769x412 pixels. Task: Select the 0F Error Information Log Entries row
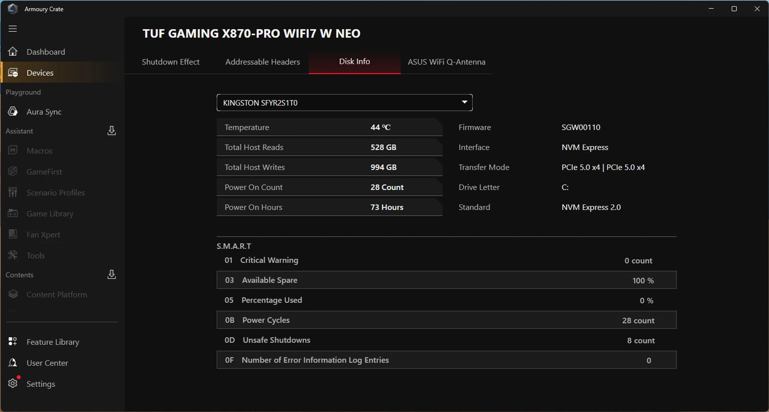click(x=447, y=360)
